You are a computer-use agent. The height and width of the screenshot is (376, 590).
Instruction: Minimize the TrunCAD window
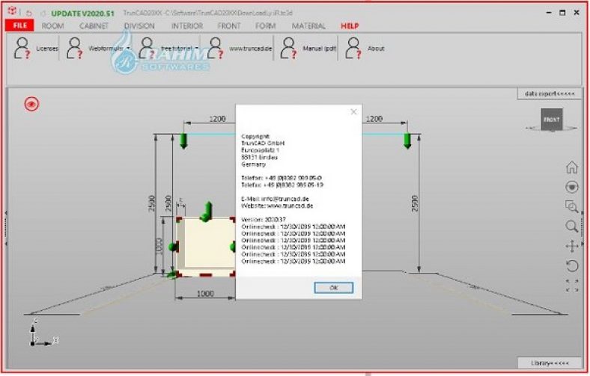549,13
